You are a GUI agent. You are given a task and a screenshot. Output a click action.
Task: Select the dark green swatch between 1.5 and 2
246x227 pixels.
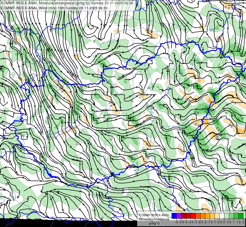241,216
